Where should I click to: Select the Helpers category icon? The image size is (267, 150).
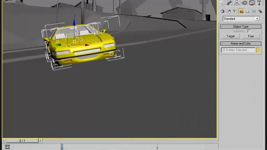(247, 11)
